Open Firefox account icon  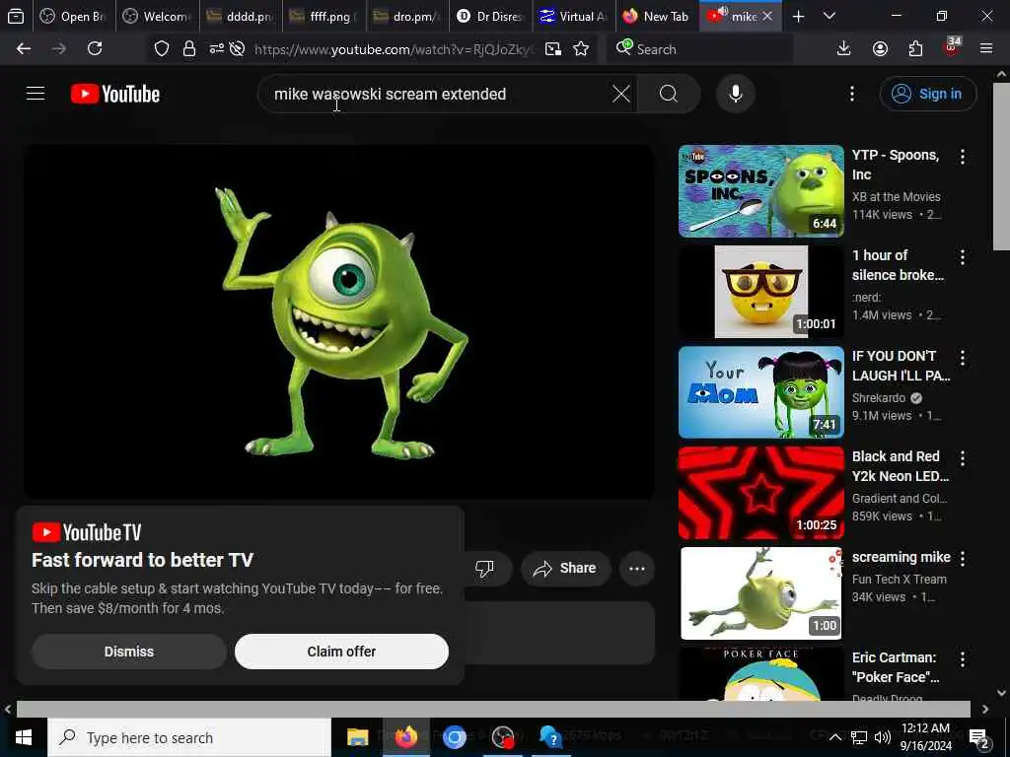880,49
